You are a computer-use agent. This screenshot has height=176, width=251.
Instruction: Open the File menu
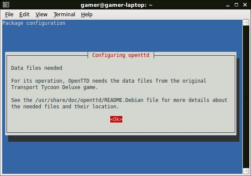(9, 15)
